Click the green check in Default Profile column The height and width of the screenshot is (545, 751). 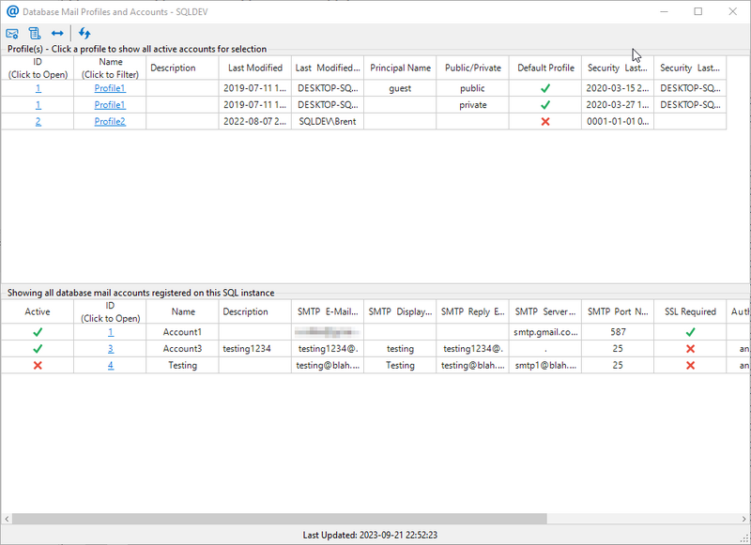click(x=545, y=88)
